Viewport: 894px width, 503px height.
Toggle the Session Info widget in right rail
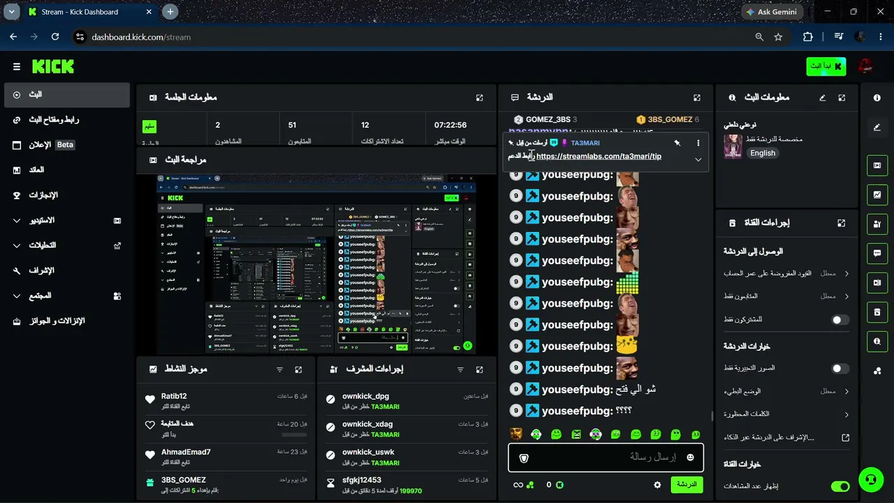tap(877, 282)
